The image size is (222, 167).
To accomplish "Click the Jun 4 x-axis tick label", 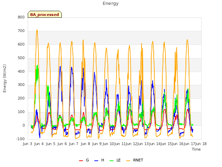I will pos(39,144).
